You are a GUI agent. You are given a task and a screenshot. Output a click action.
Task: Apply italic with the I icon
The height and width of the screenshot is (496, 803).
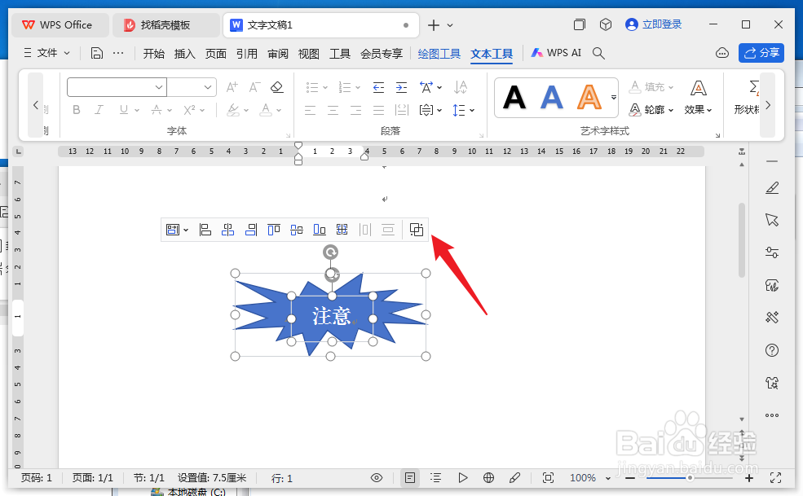click(99, 109)
